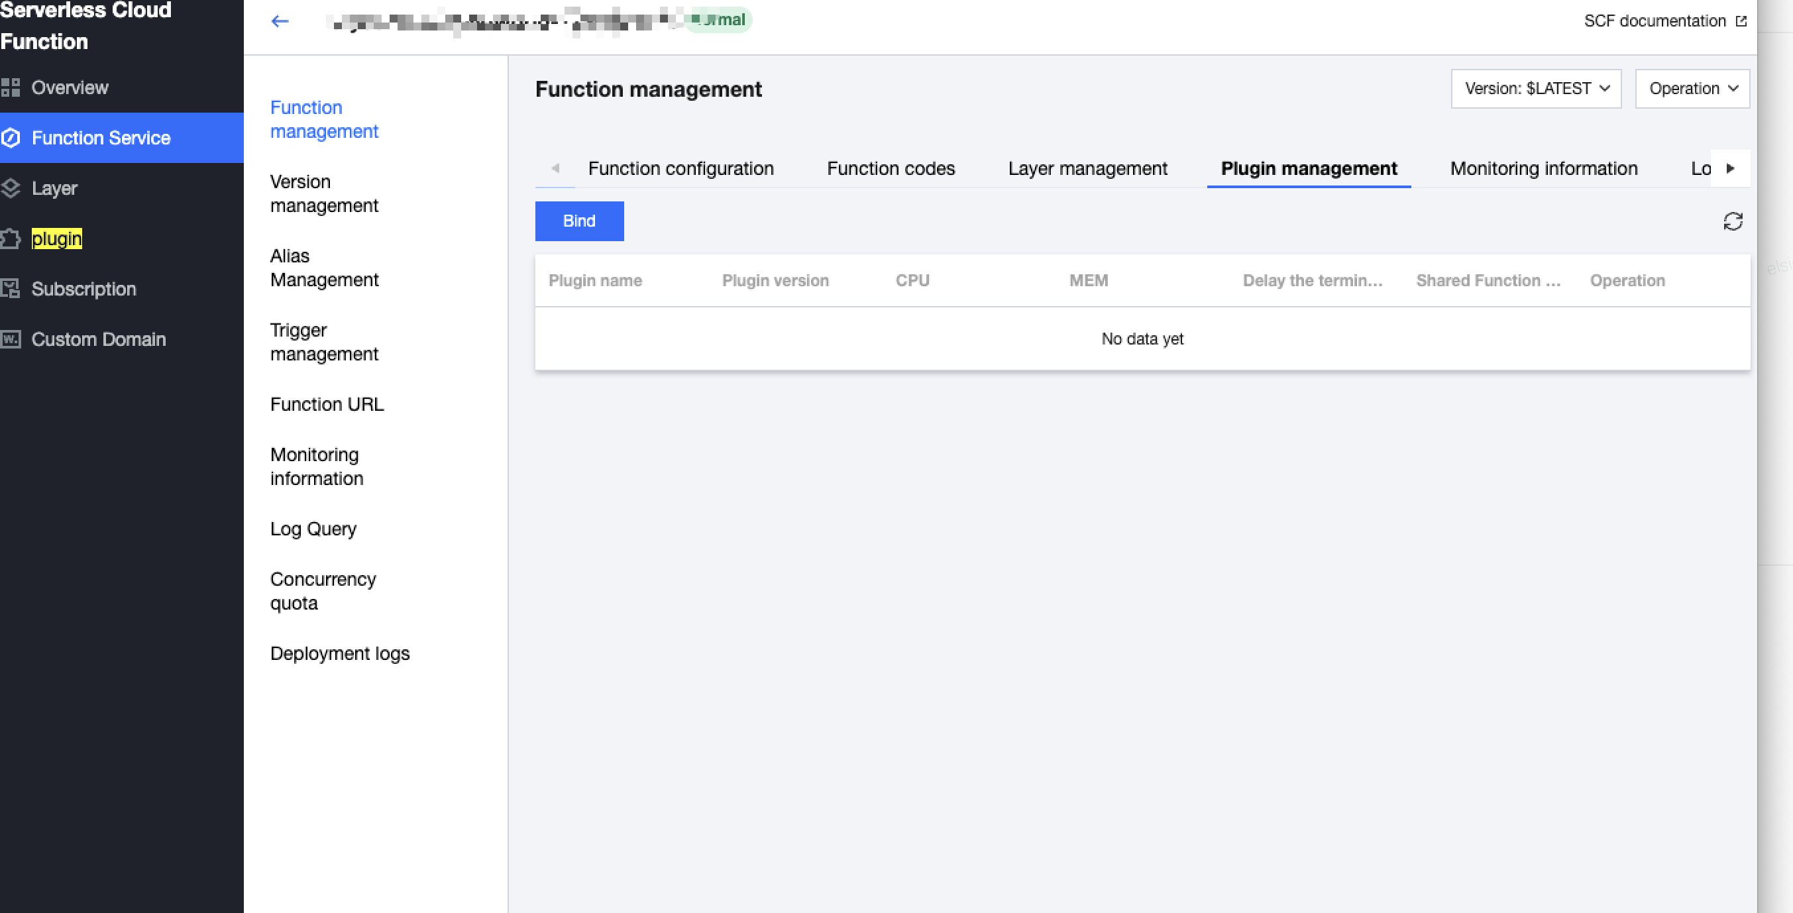Click the Function Service icon

pos(11,138)
